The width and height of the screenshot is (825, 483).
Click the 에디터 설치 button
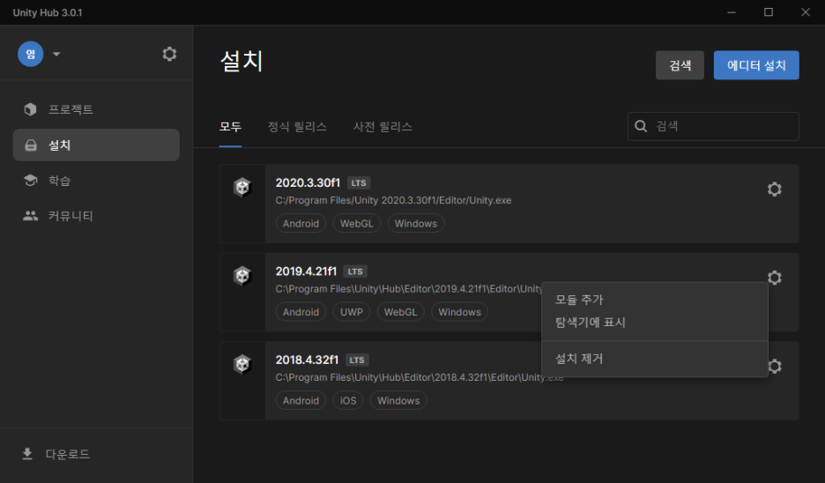pyautogui.click(x=756, y=65)
